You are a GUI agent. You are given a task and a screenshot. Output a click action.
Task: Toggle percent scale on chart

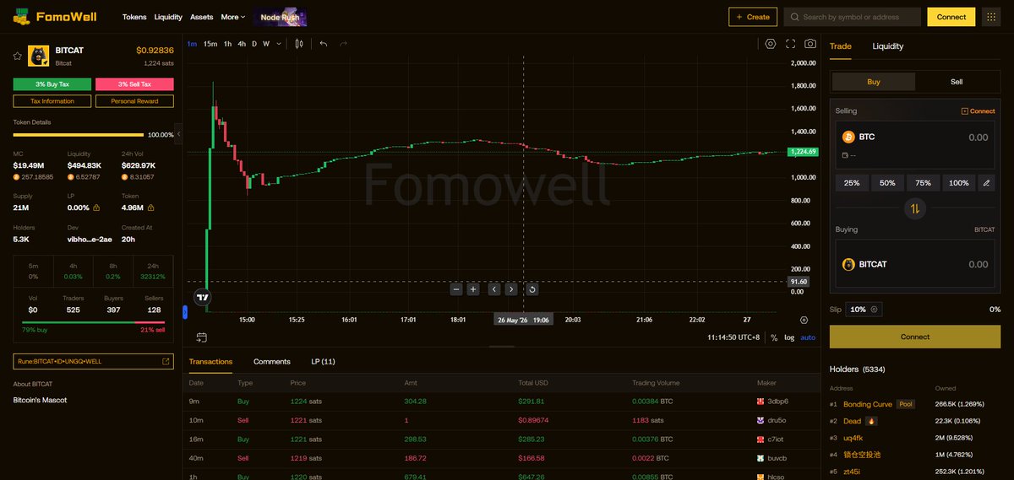[773, 337]
